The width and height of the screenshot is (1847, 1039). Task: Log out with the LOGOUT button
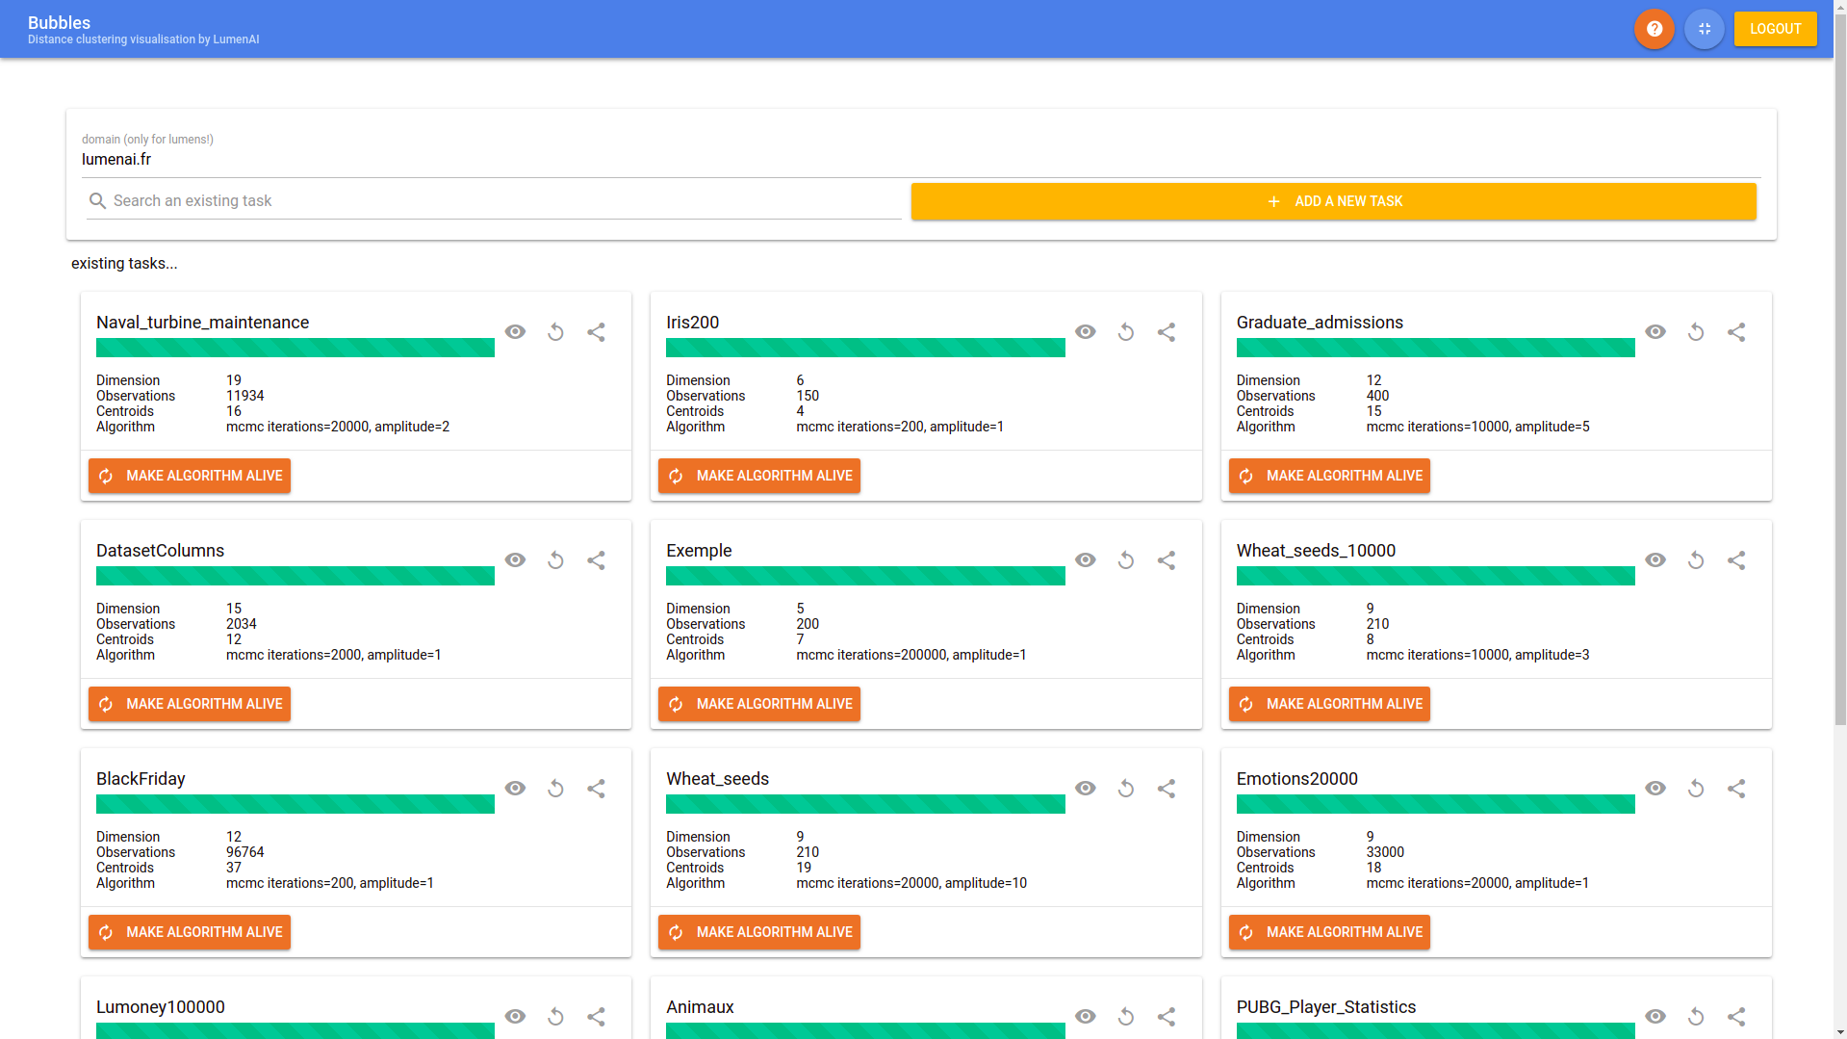(1775, 29)
